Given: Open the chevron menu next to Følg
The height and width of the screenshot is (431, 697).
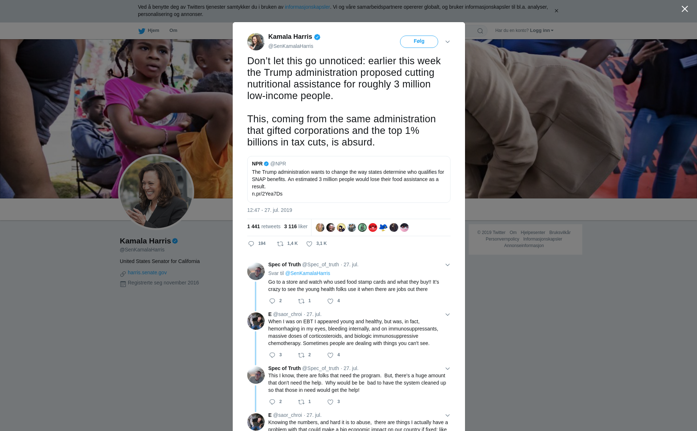Looking at the screenshot, I should [448, 42].
